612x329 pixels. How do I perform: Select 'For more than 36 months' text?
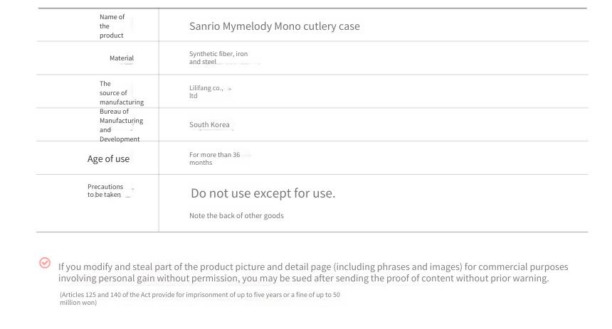click(x=214, y=158)
